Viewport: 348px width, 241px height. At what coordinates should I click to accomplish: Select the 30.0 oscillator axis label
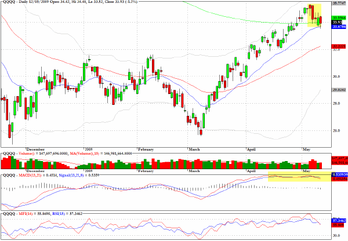(336, 236)
